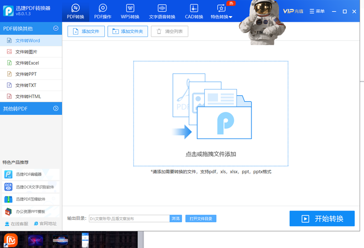
Task: Open the 文字语音转换 waveform icon
Action: tap(162, 8)
